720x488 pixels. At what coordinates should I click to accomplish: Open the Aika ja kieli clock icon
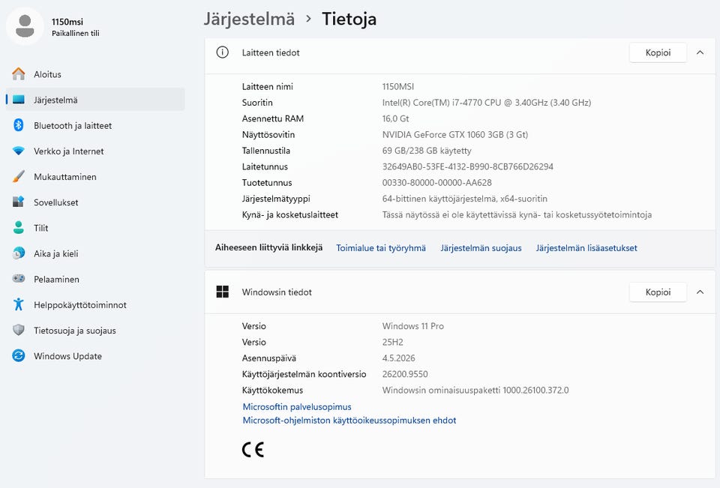(18, 253)
